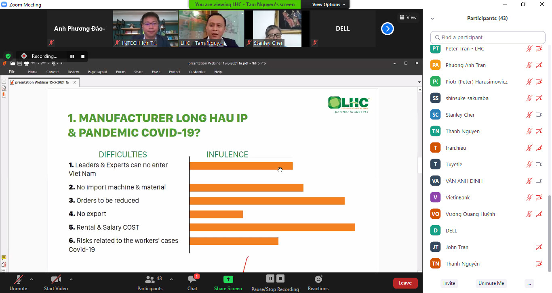Select participant shinsuke sakuraba

tap(487, 98)
